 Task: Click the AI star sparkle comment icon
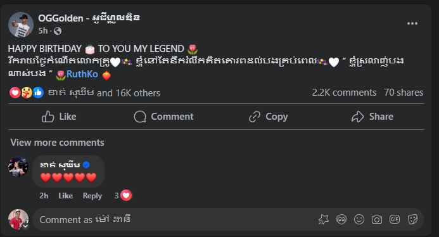[x=323, y=219]
